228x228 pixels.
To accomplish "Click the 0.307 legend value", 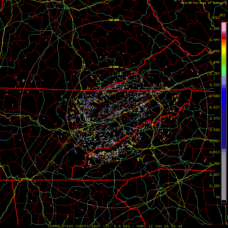I will 215,175.
